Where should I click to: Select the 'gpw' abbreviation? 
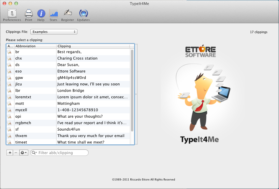pyautogui.click(x=19, y=78)
